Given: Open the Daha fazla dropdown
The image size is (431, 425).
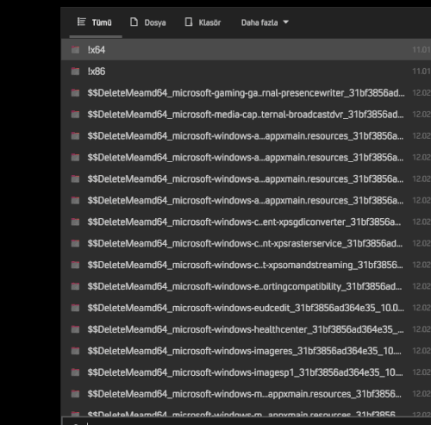Looking at the screenshot, I should (265, 22).
